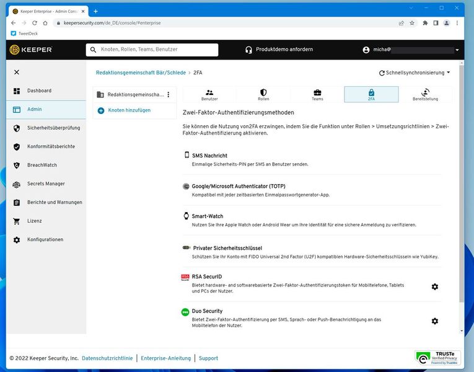Image resolution: width=474 pixels, height=372 pixels.
Task: Click the Privater Sicherheitsschlüssel key icon
Action: pos(187,248)
